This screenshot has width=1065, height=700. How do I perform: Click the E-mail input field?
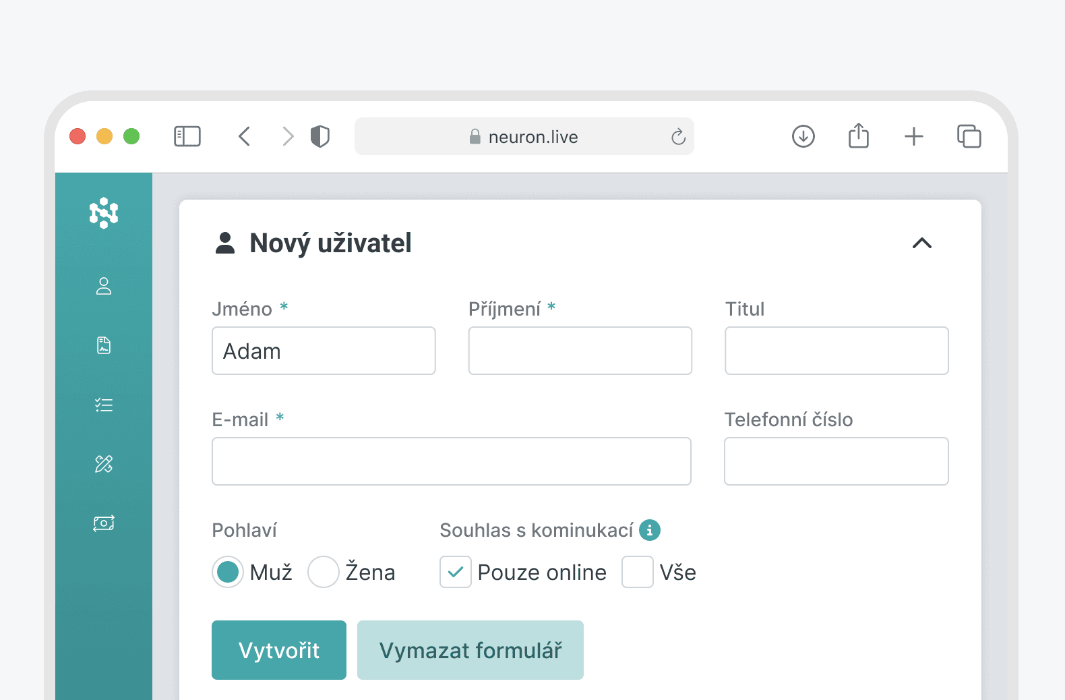[x=451, y=461]
